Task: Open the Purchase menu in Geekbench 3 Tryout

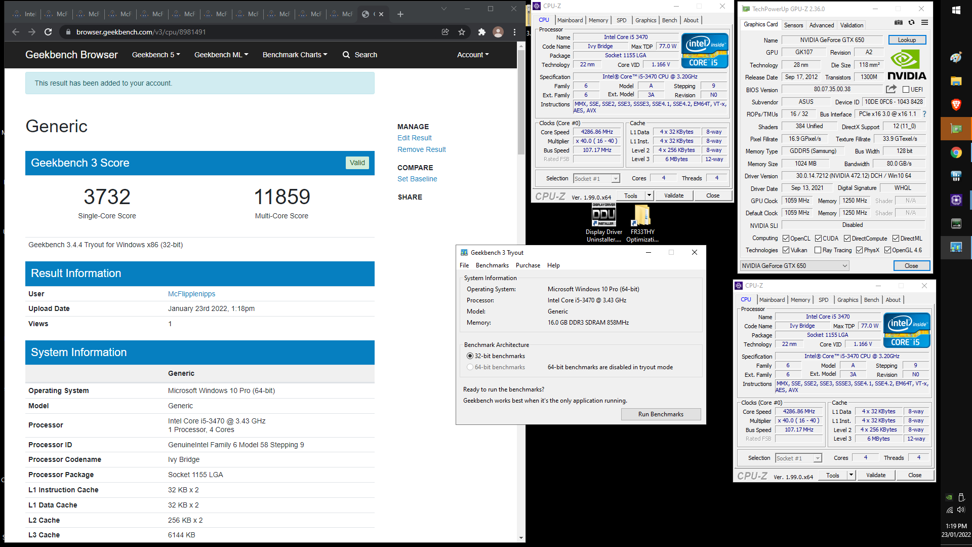Action: point(528,265)
